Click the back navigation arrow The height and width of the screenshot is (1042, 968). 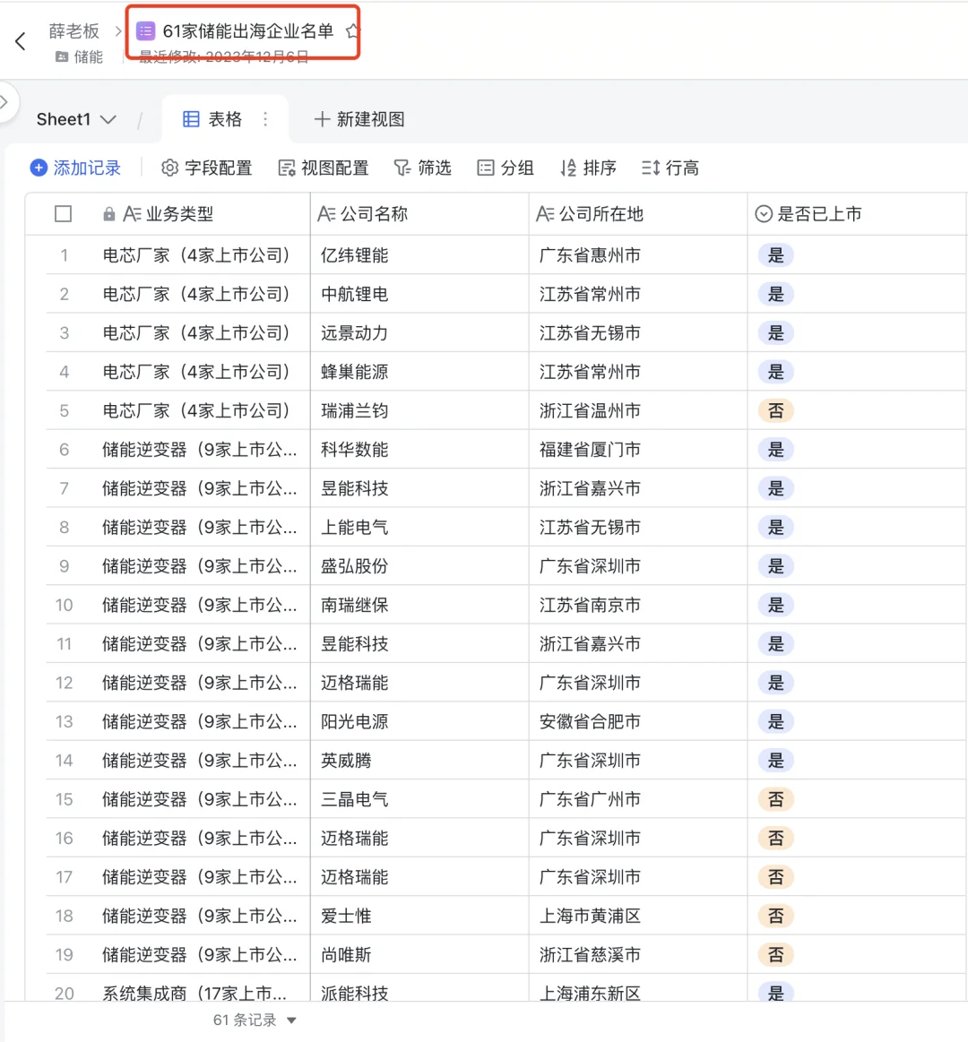(20, 39)
